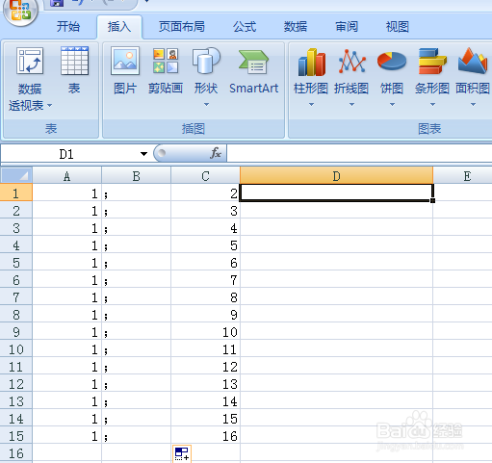This screenshot has height=463, width=492.
Task: Click the fx insert function icon
Action: point(216,153)
